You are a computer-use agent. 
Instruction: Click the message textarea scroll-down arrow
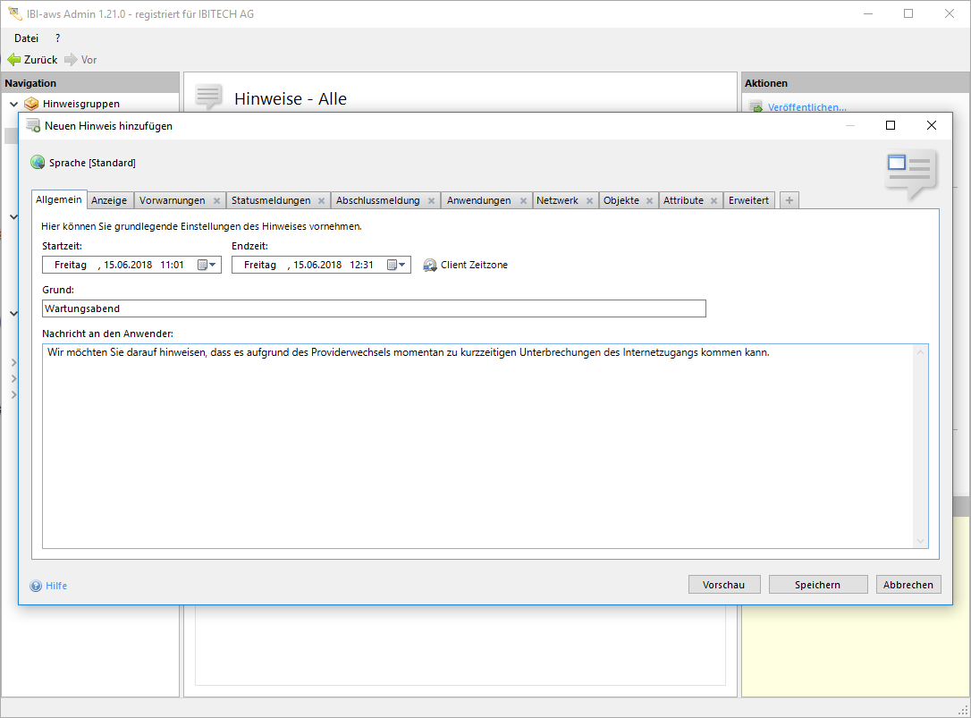(920, 541)
